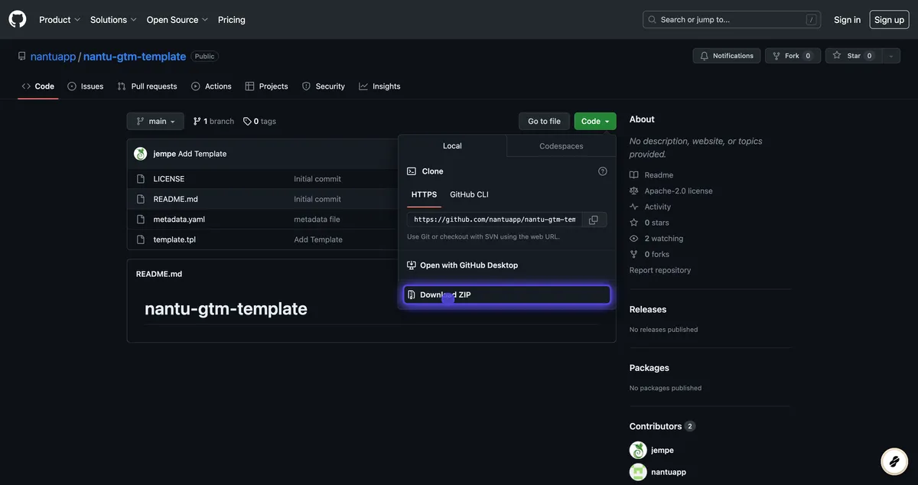Screen dimensions: 918x485
Task: Click the forks icon in About
Action: pos(634,255)
